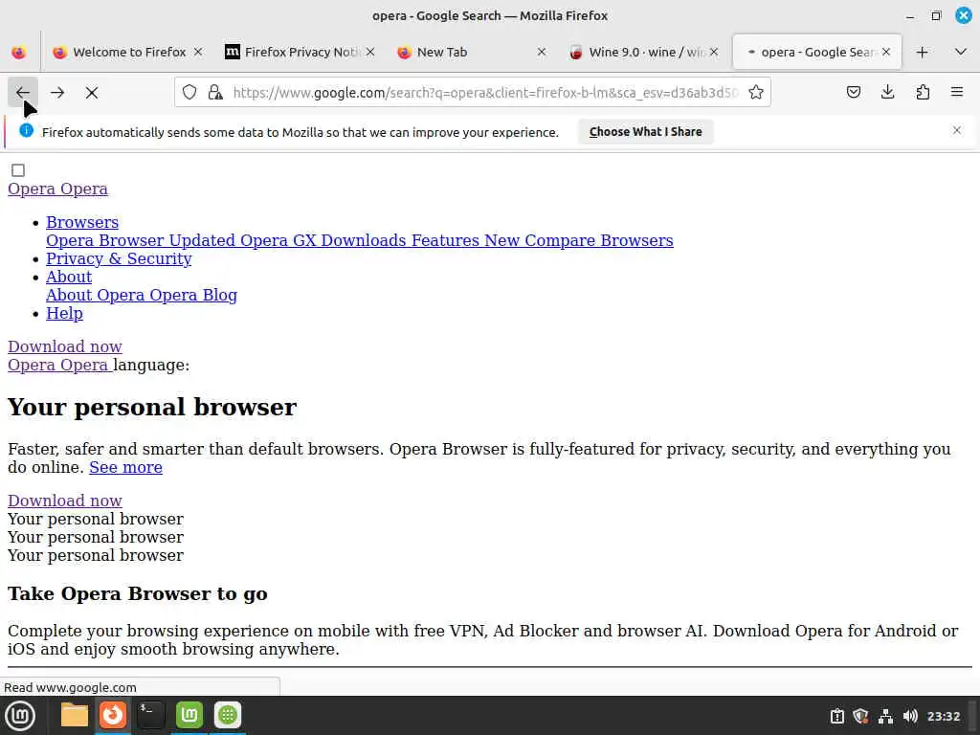980x735 pixels.
Task: Open the Browsers link
Action: (82, 222)
